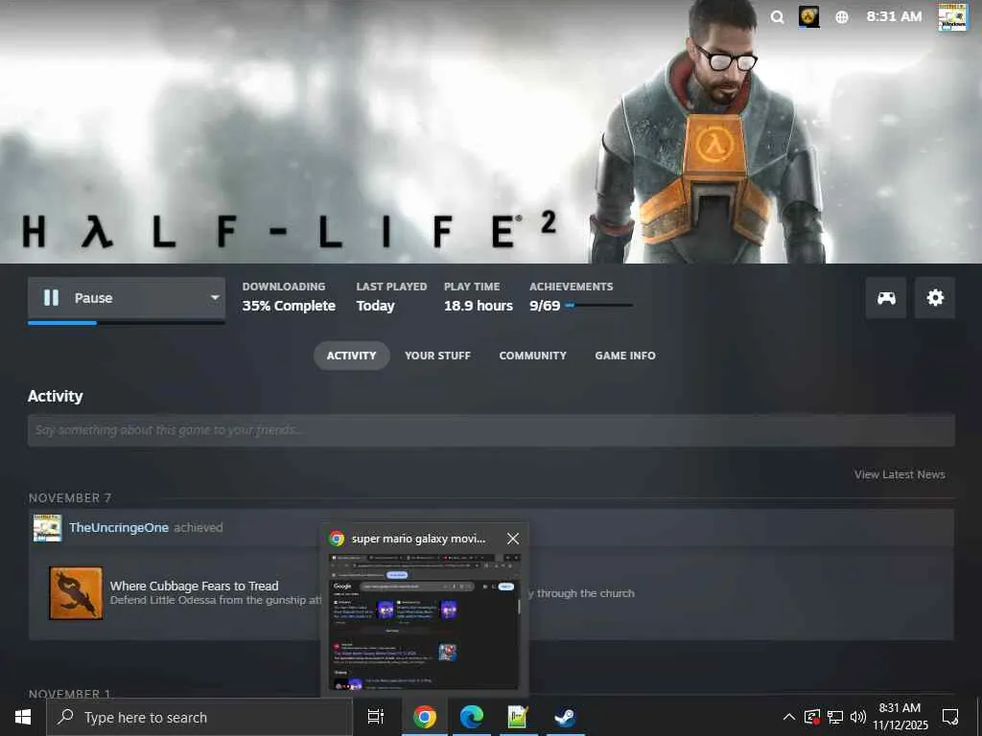The height and width of the screenshot is (736, 982).
Task: Open the COMMUNITY tab
Action: tap(532, 356)
